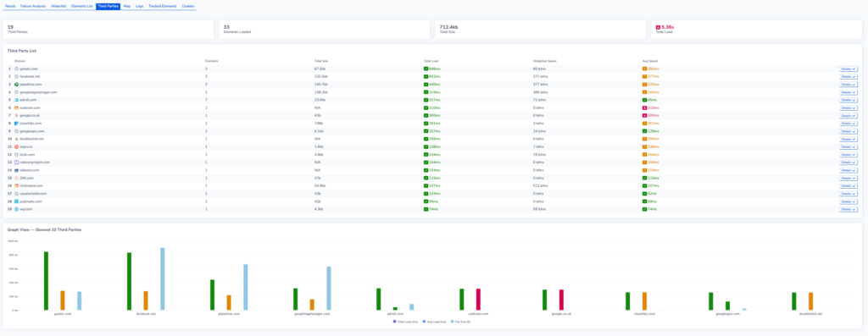Click the red alert icon next to 310ms
The height and width of the screenshot is (336, 868).
[644, 107]
